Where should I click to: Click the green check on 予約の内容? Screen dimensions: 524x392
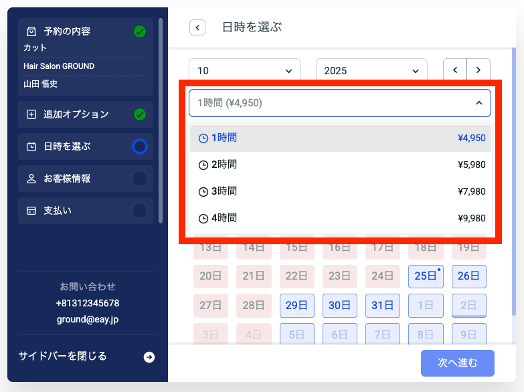pos(140,31)
